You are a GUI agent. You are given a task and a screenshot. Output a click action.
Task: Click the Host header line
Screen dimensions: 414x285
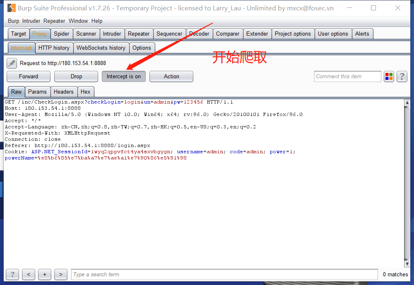[43, 108]
